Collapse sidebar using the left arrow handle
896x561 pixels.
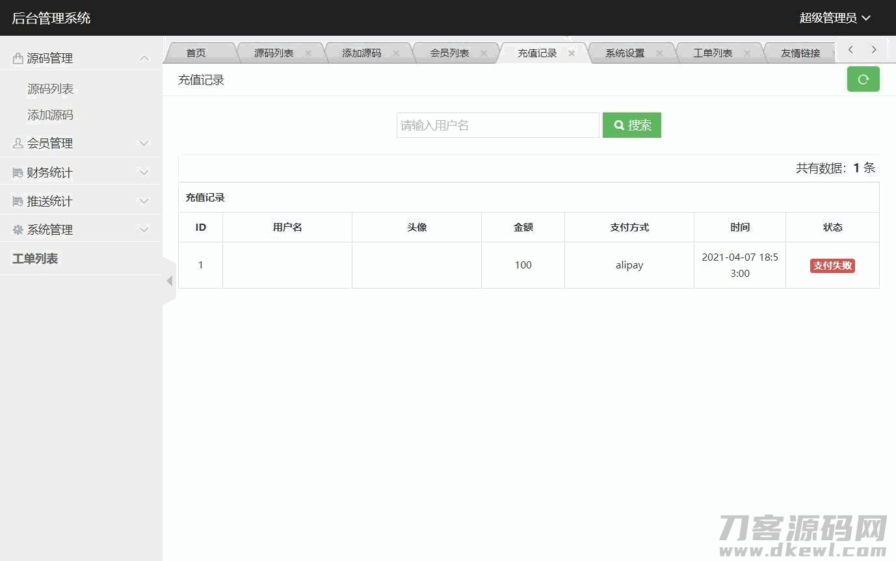pos(169,281)
